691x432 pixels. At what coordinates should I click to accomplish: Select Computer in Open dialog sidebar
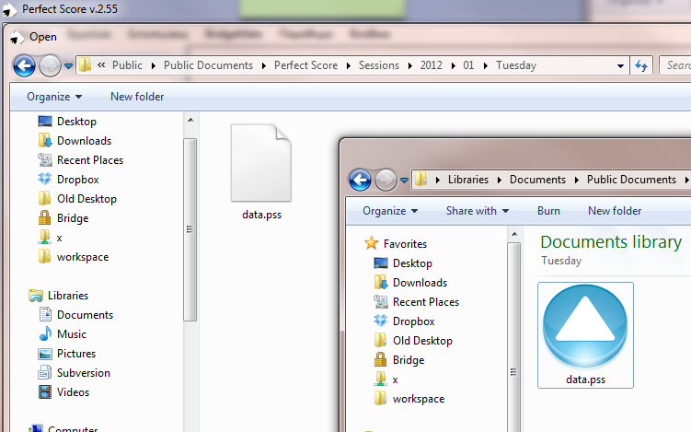63,428
